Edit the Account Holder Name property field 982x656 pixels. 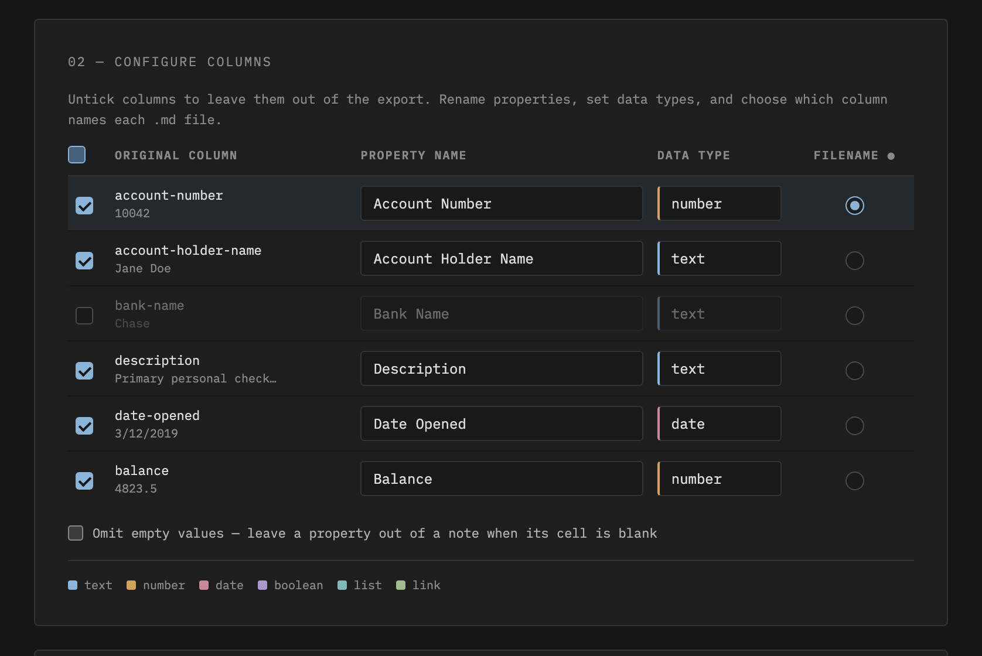(502, 258)
